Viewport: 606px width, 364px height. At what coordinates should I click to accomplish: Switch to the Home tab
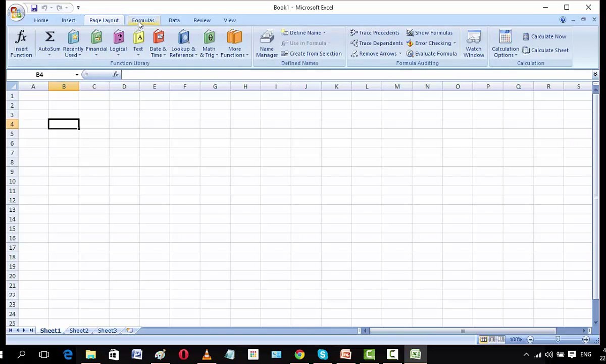pyautogui.click(x=41, y=21)
